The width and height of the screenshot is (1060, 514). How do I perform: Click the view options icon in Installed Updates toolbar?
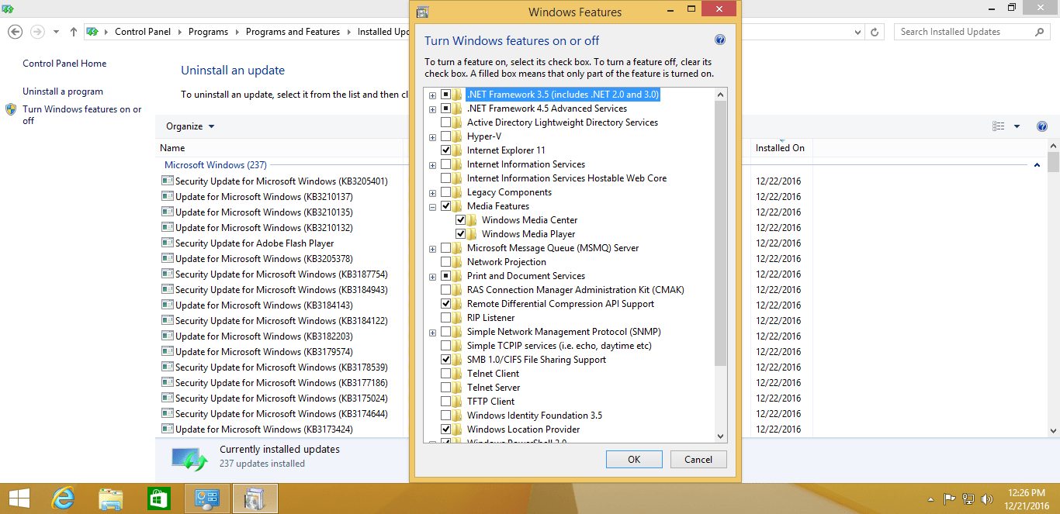tap(999, 126)
